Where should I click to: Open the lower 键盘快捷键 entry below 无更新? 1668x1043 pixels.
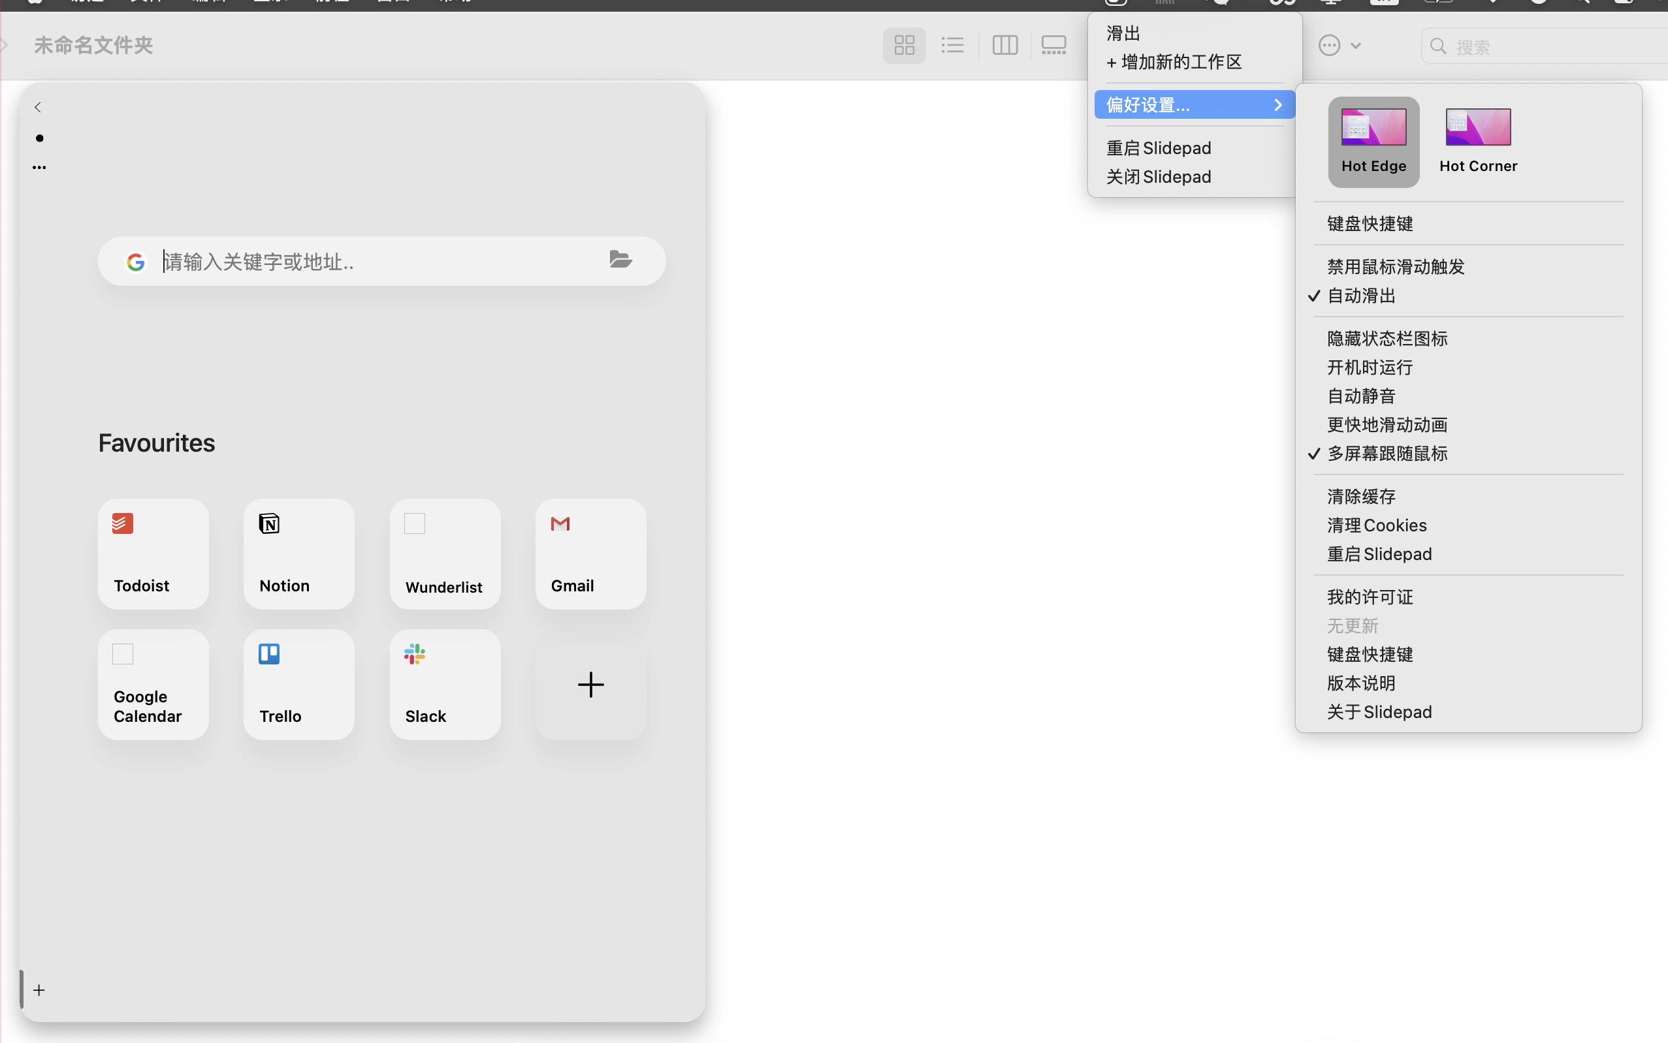pos(1469,654)
